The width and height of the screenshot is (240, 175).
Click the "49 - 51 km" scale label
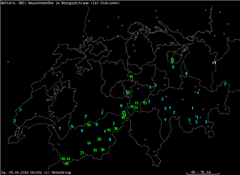[201, 172]
